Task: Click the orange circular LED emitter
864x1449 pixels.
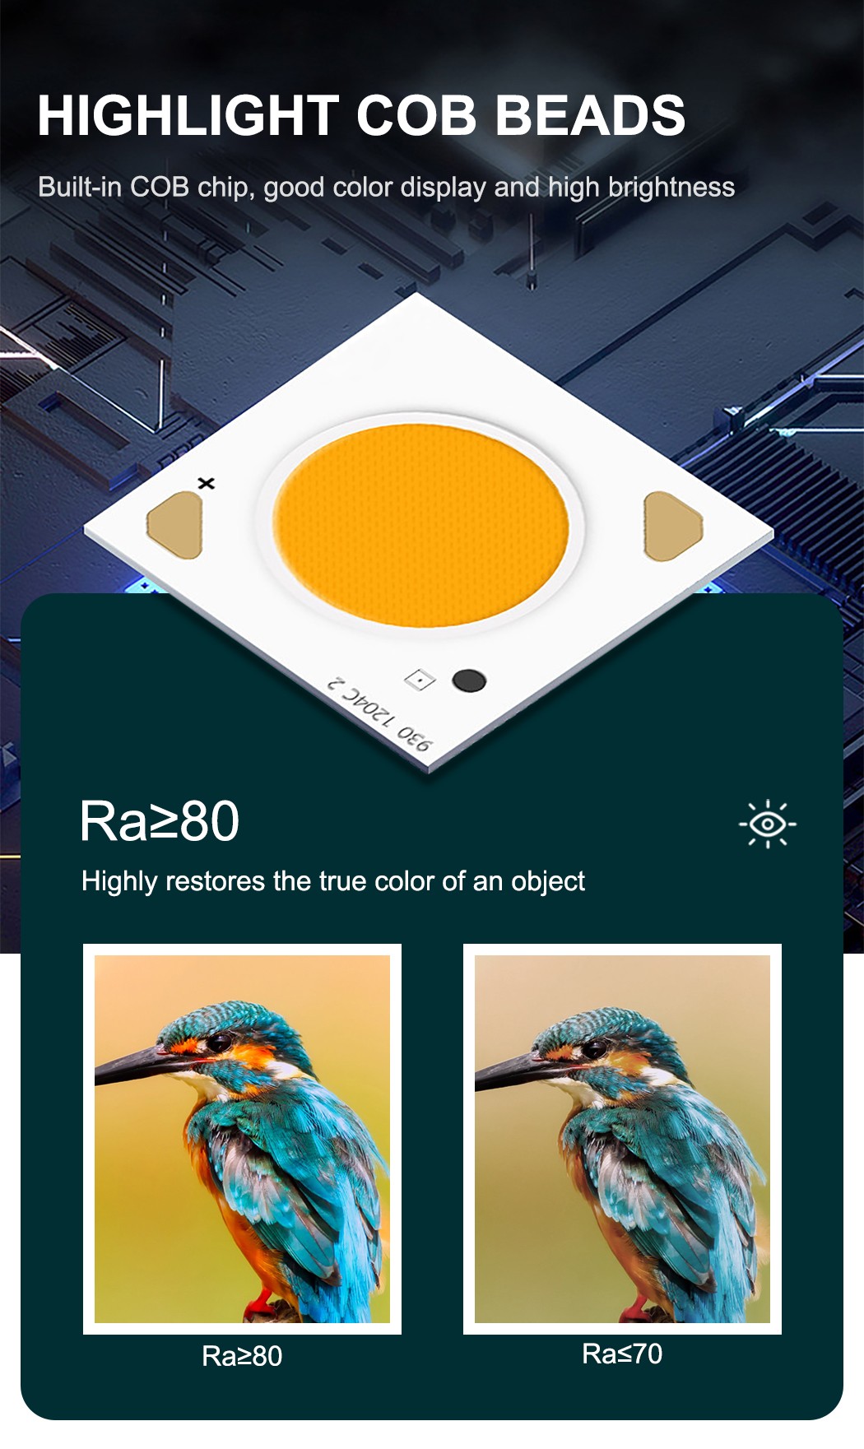Action: click(420, 525)
